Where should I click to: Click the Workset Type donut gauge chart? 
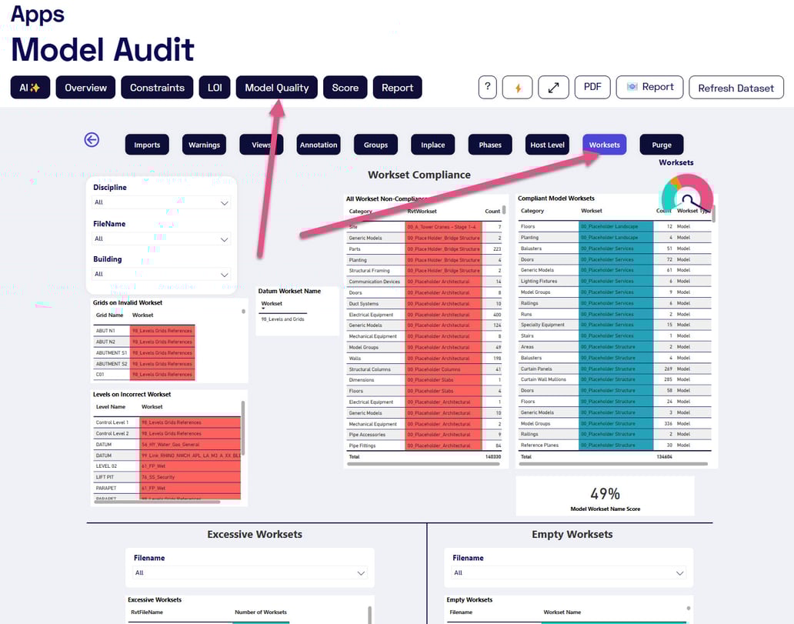(x=686, y=196)
